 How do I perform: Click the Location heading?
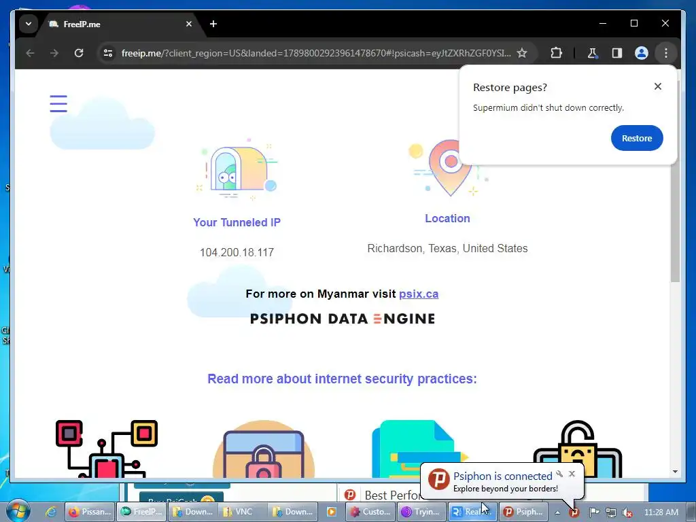point(447,218)
